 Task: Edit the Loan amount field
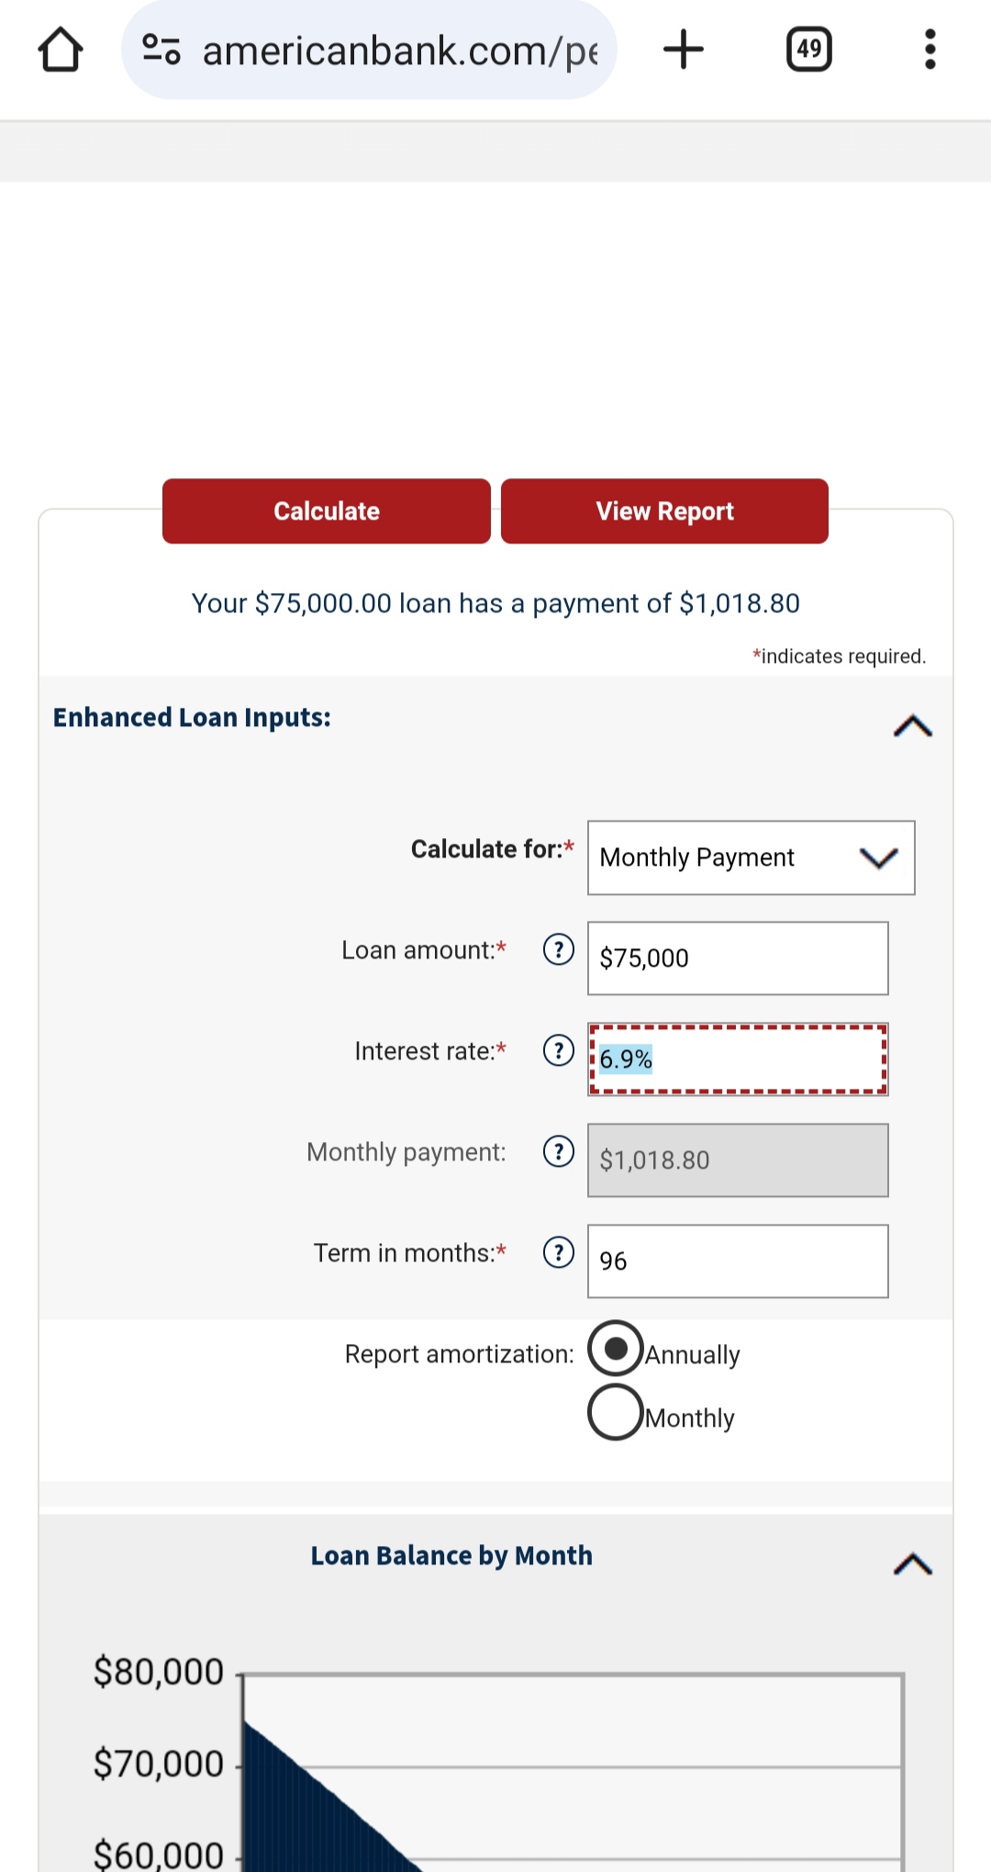[738, 958]
